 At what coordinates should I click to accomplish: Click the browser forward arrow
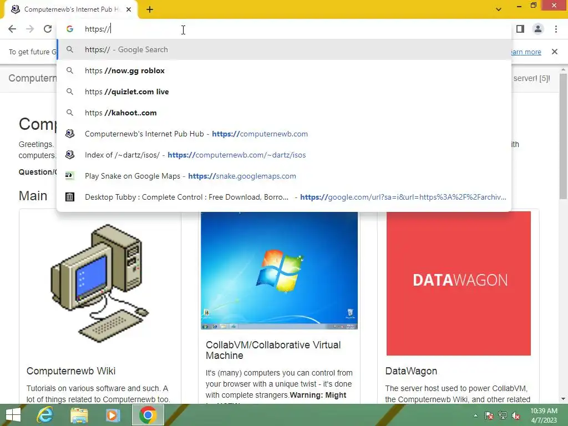(30, 29)
